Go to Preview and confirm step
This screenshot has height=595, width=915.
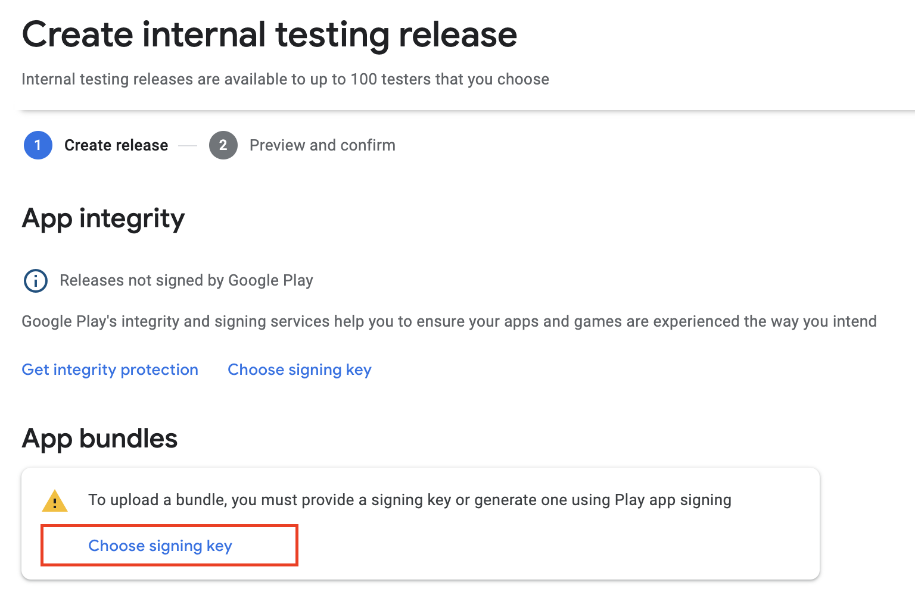tap(322, 145)
